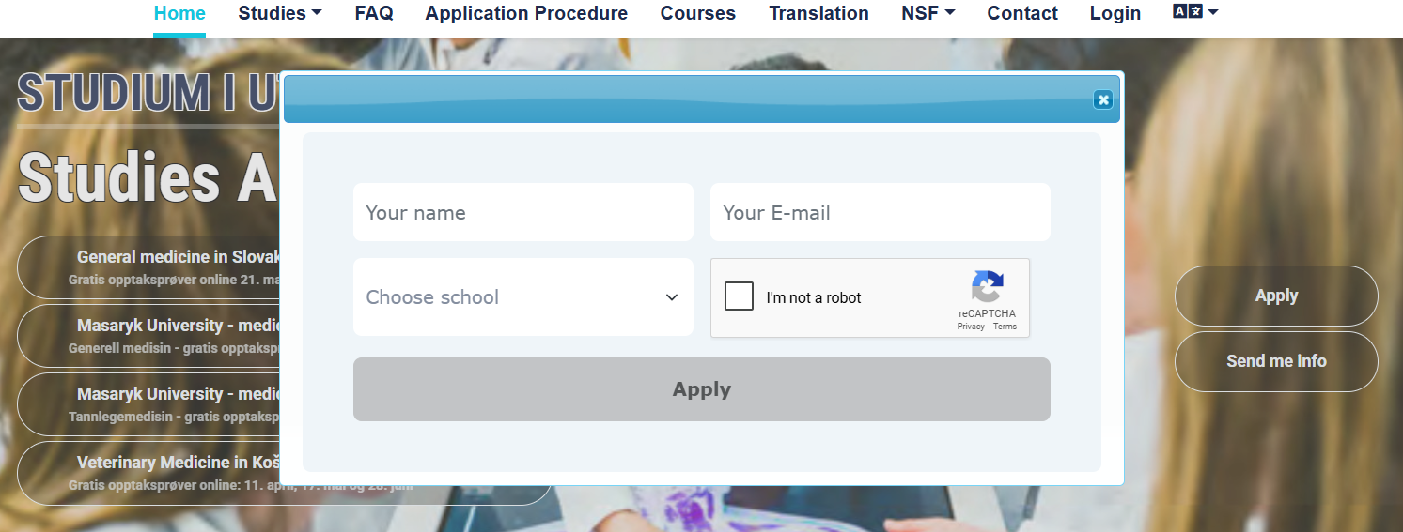Expand the Studies menu dropdown
This screenshot has width=1403, height=532.
280,13
